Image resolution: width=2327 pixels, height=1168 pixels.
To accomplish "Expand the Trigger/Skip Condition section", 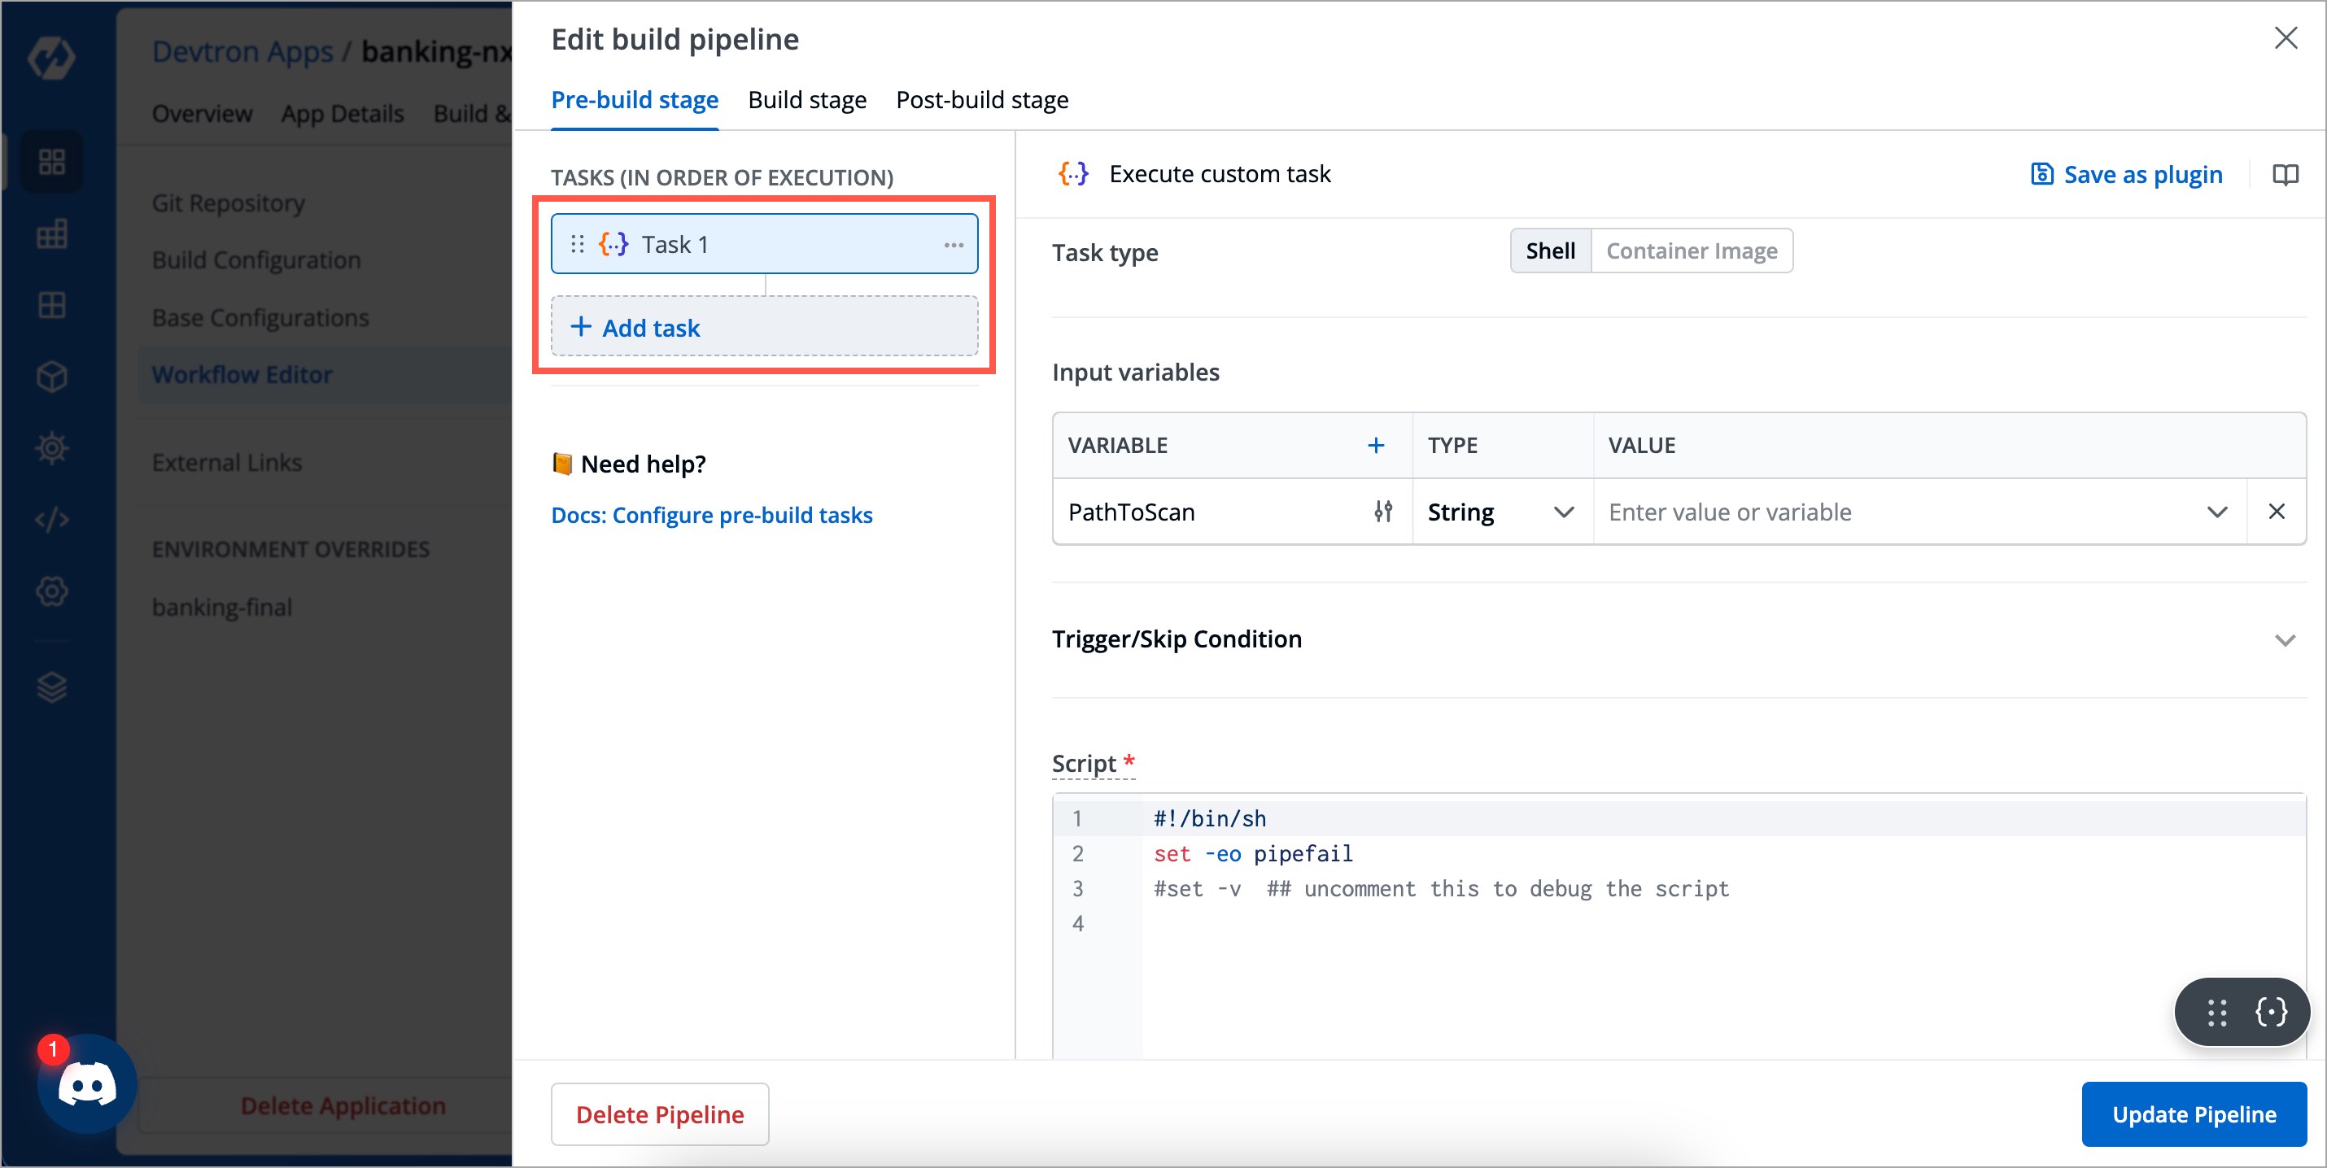I will tap(2286, 638).
